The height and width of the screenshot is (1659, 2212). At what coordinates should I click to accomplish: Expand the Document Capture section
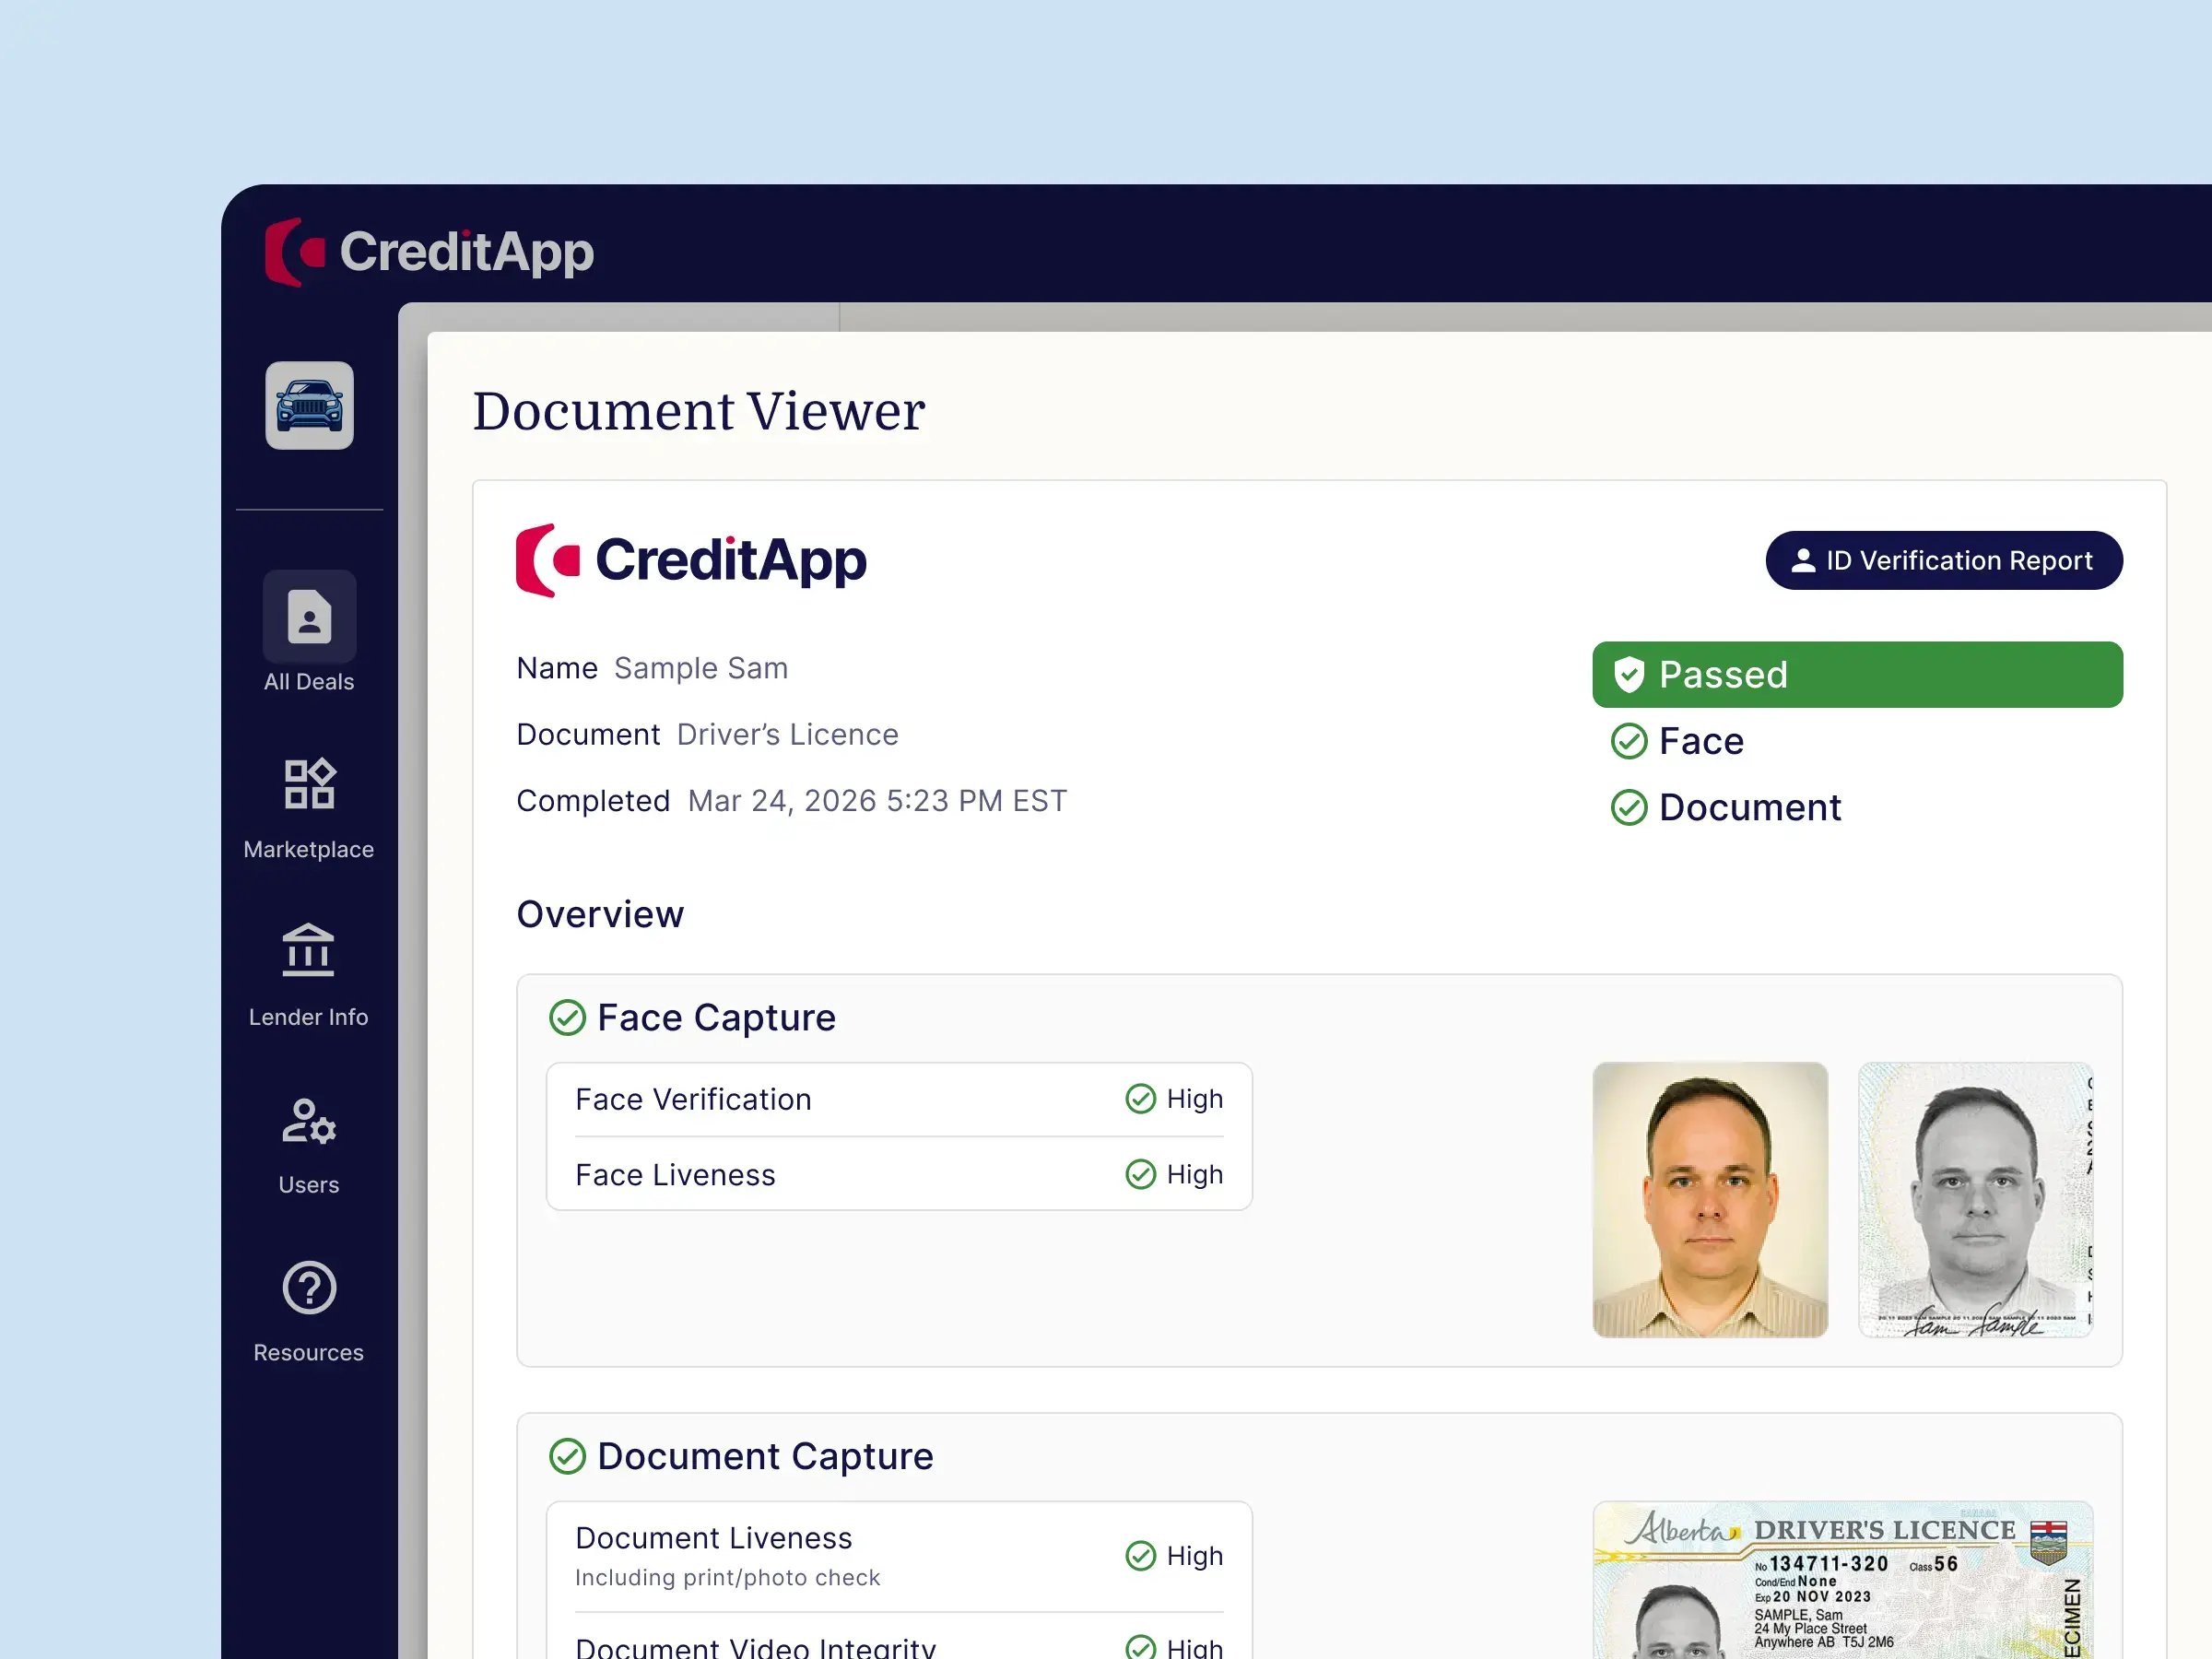pos(764,1456)
